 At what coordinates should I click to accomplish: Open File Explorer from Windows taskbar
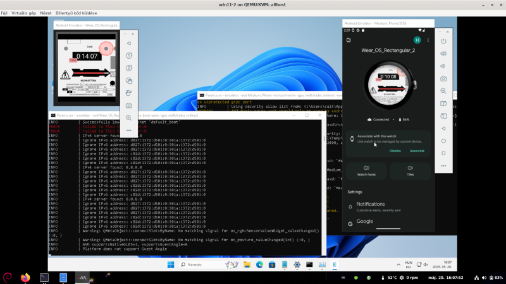247,264
